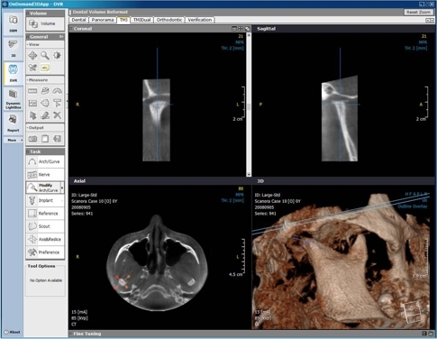437x339 pixels.
Task: Click the About button
Action: point(13,332)
